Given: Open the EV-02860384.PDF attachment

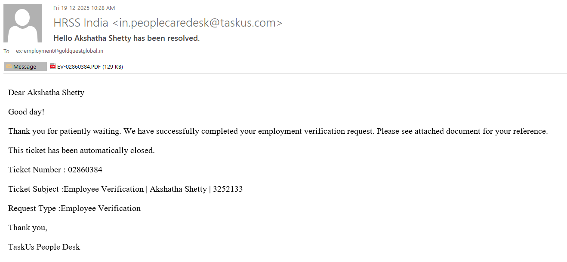Looking at the screenshot, I should [x=79, y=66].
